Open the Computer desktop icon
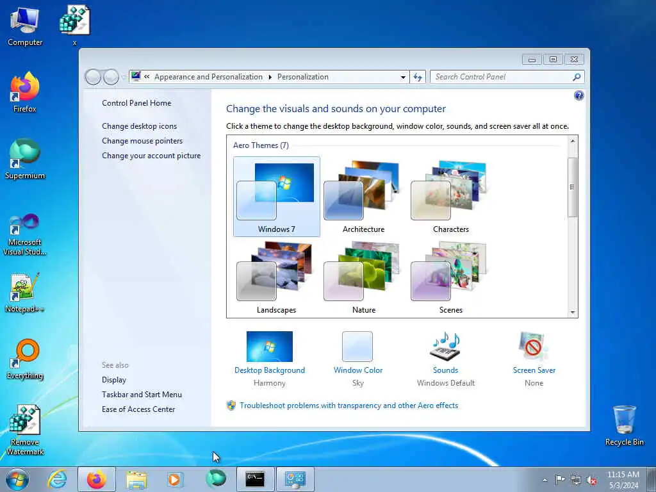This screenshot has width=656, height=492. (x=25, y=26)
